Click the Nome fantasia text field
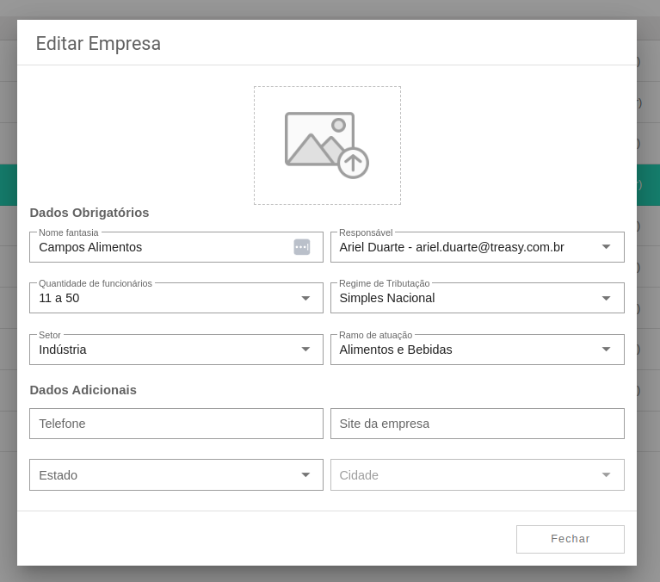This screenshot has width=660, height=582. [x=176, y=247]
